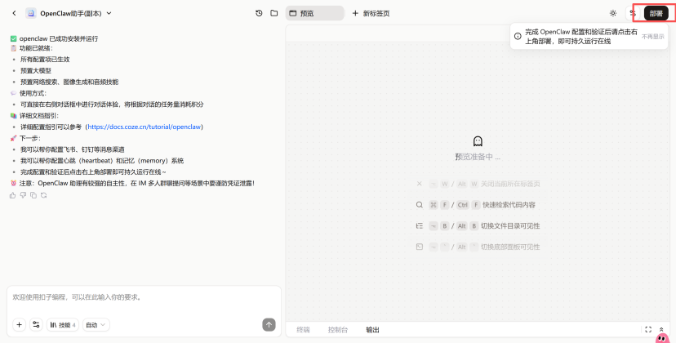Click the 切换底部面板可见性 hint text
Screen dimensions: 676x343
point(510,247)
